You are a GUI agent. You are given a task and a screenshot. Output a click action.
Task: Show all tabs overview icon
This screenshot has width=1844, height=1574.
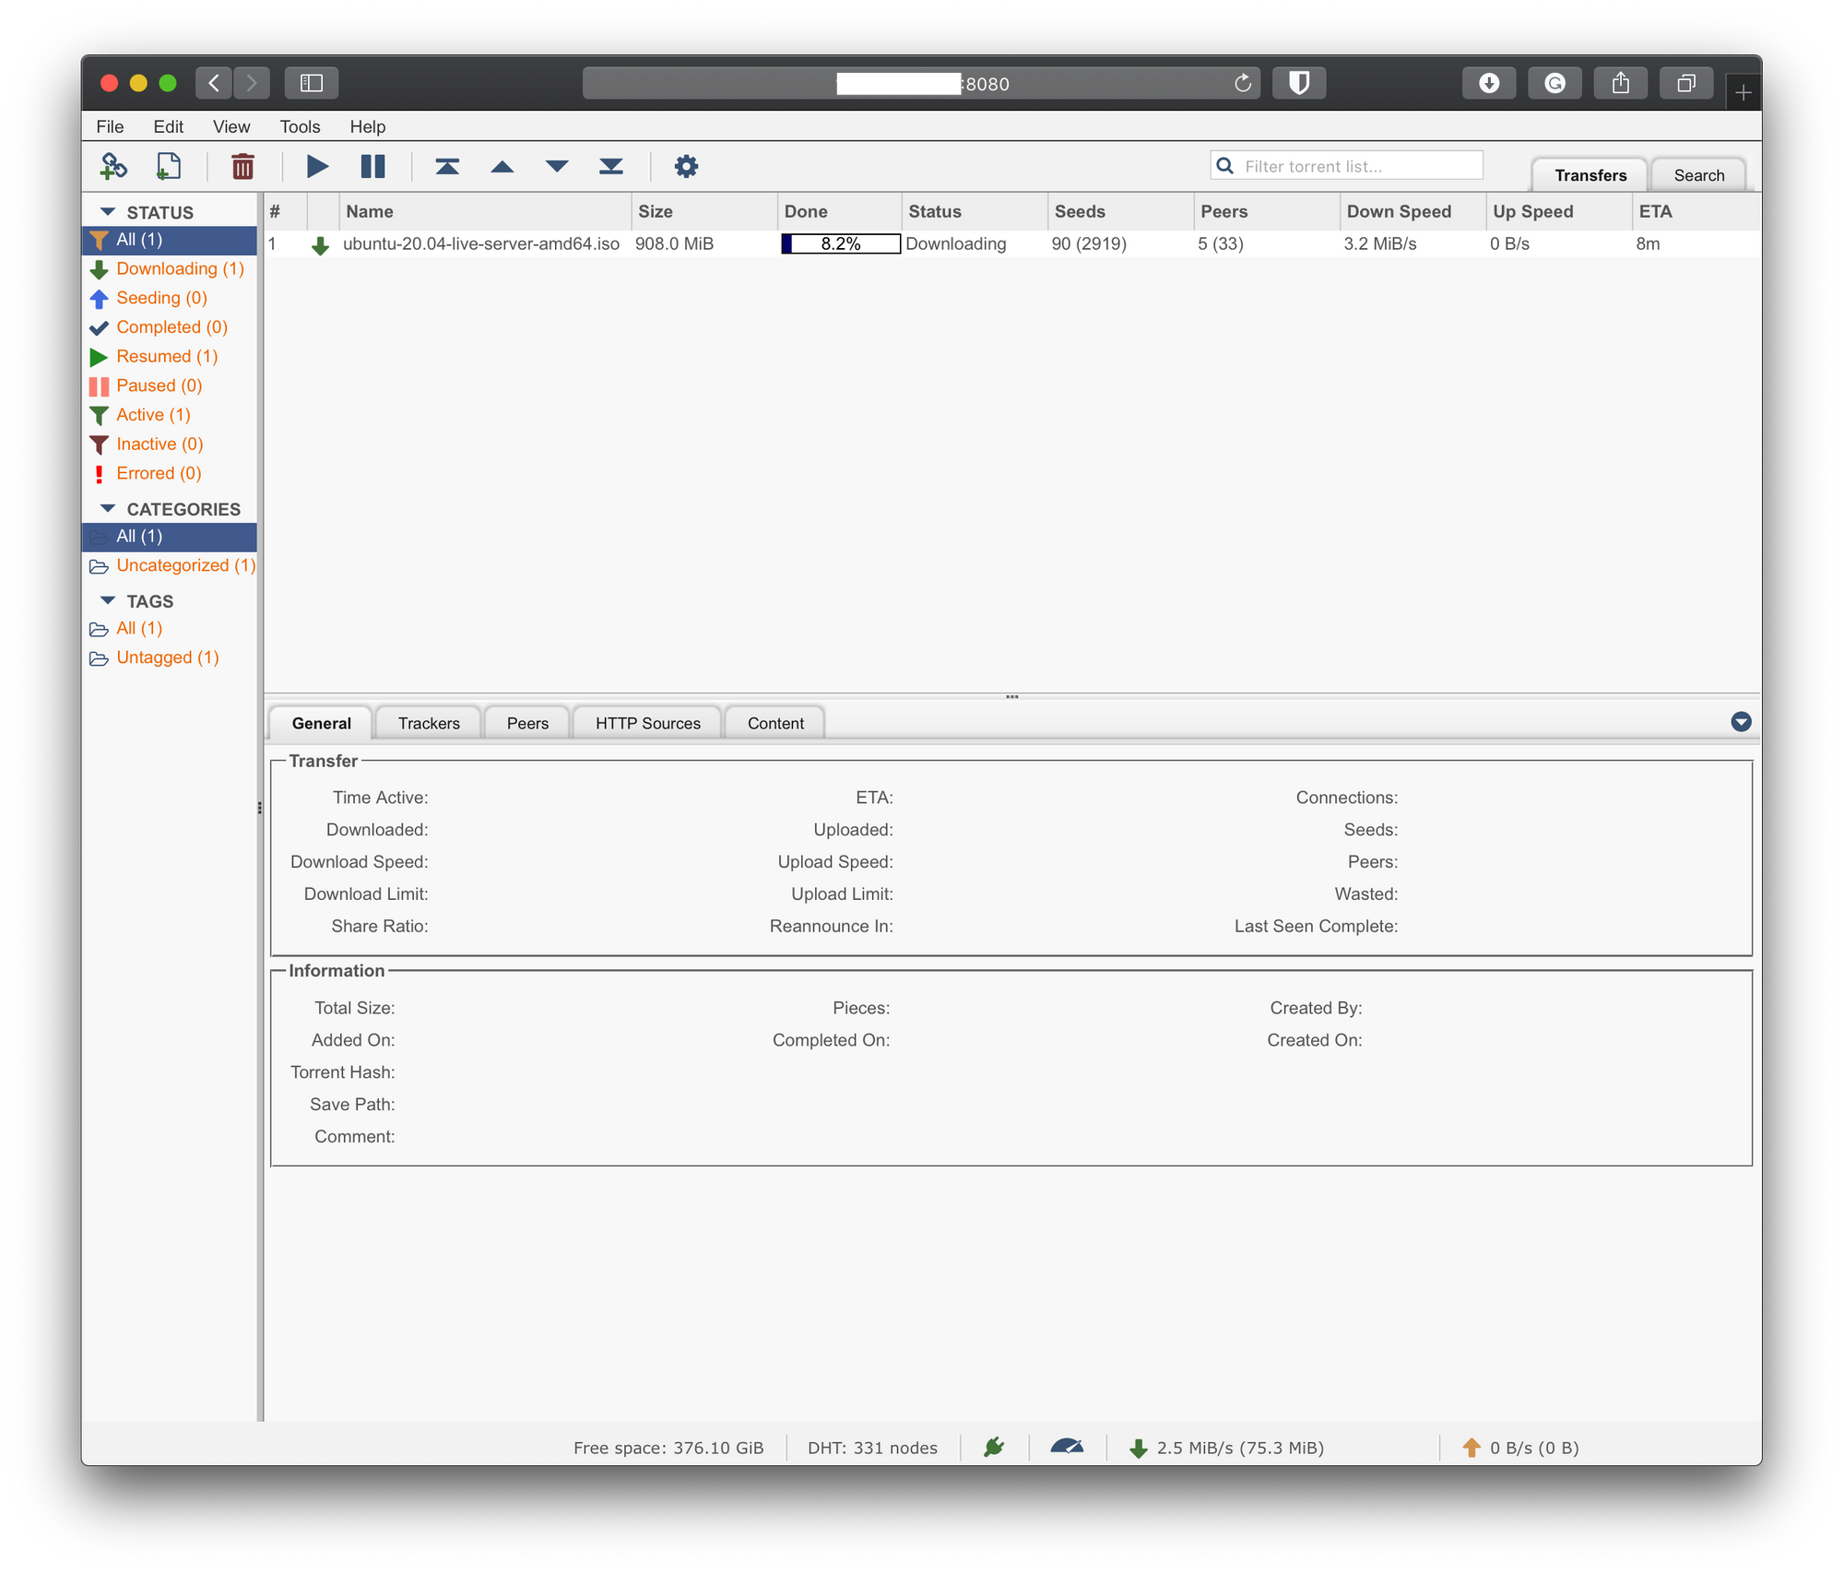1686,83
